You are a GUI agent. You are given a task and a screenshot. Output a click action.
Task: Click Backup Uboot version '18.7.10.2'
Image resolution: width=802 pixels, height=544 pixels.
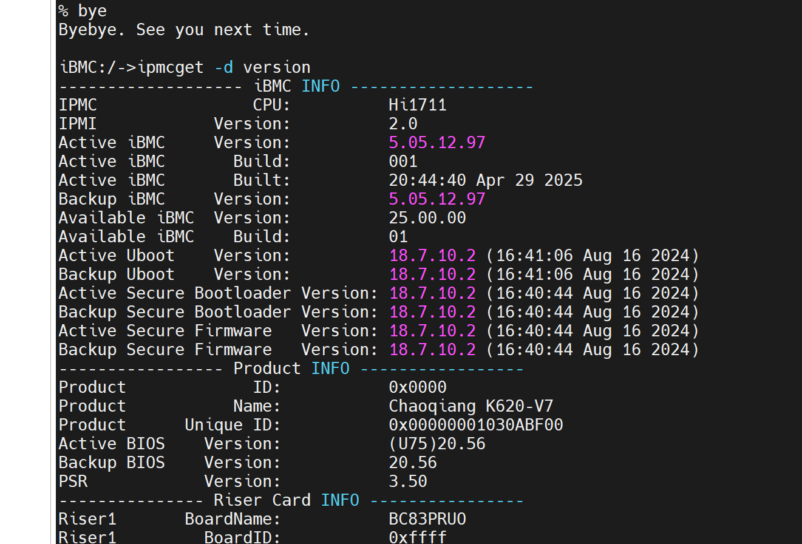[432, 274]
